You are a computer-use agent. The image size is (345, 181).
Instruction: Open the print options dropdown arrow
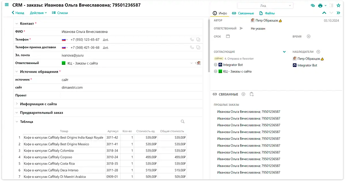[x=325, y=5]
